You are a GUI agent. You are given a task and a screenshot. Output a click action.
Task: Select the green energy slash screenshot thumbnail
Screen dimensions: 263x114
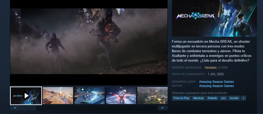click(89, 95)
